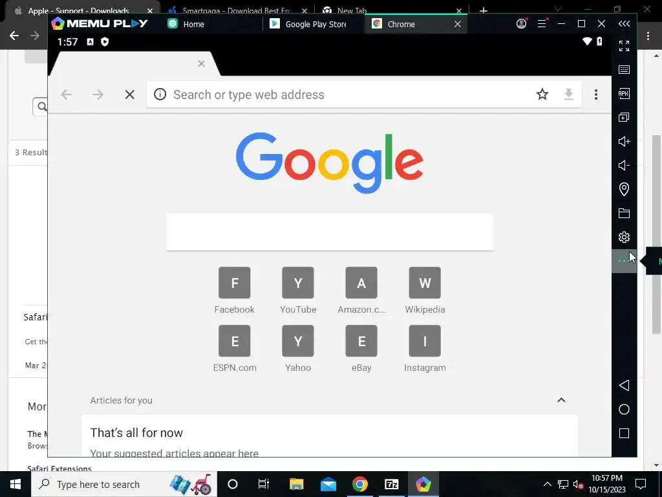
Task: Open Task View from taskbar
Action: 264,484
